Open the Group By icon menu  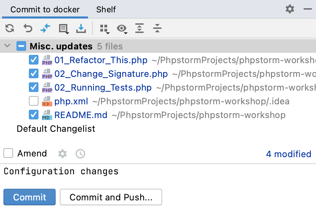[x=105, y=29]
